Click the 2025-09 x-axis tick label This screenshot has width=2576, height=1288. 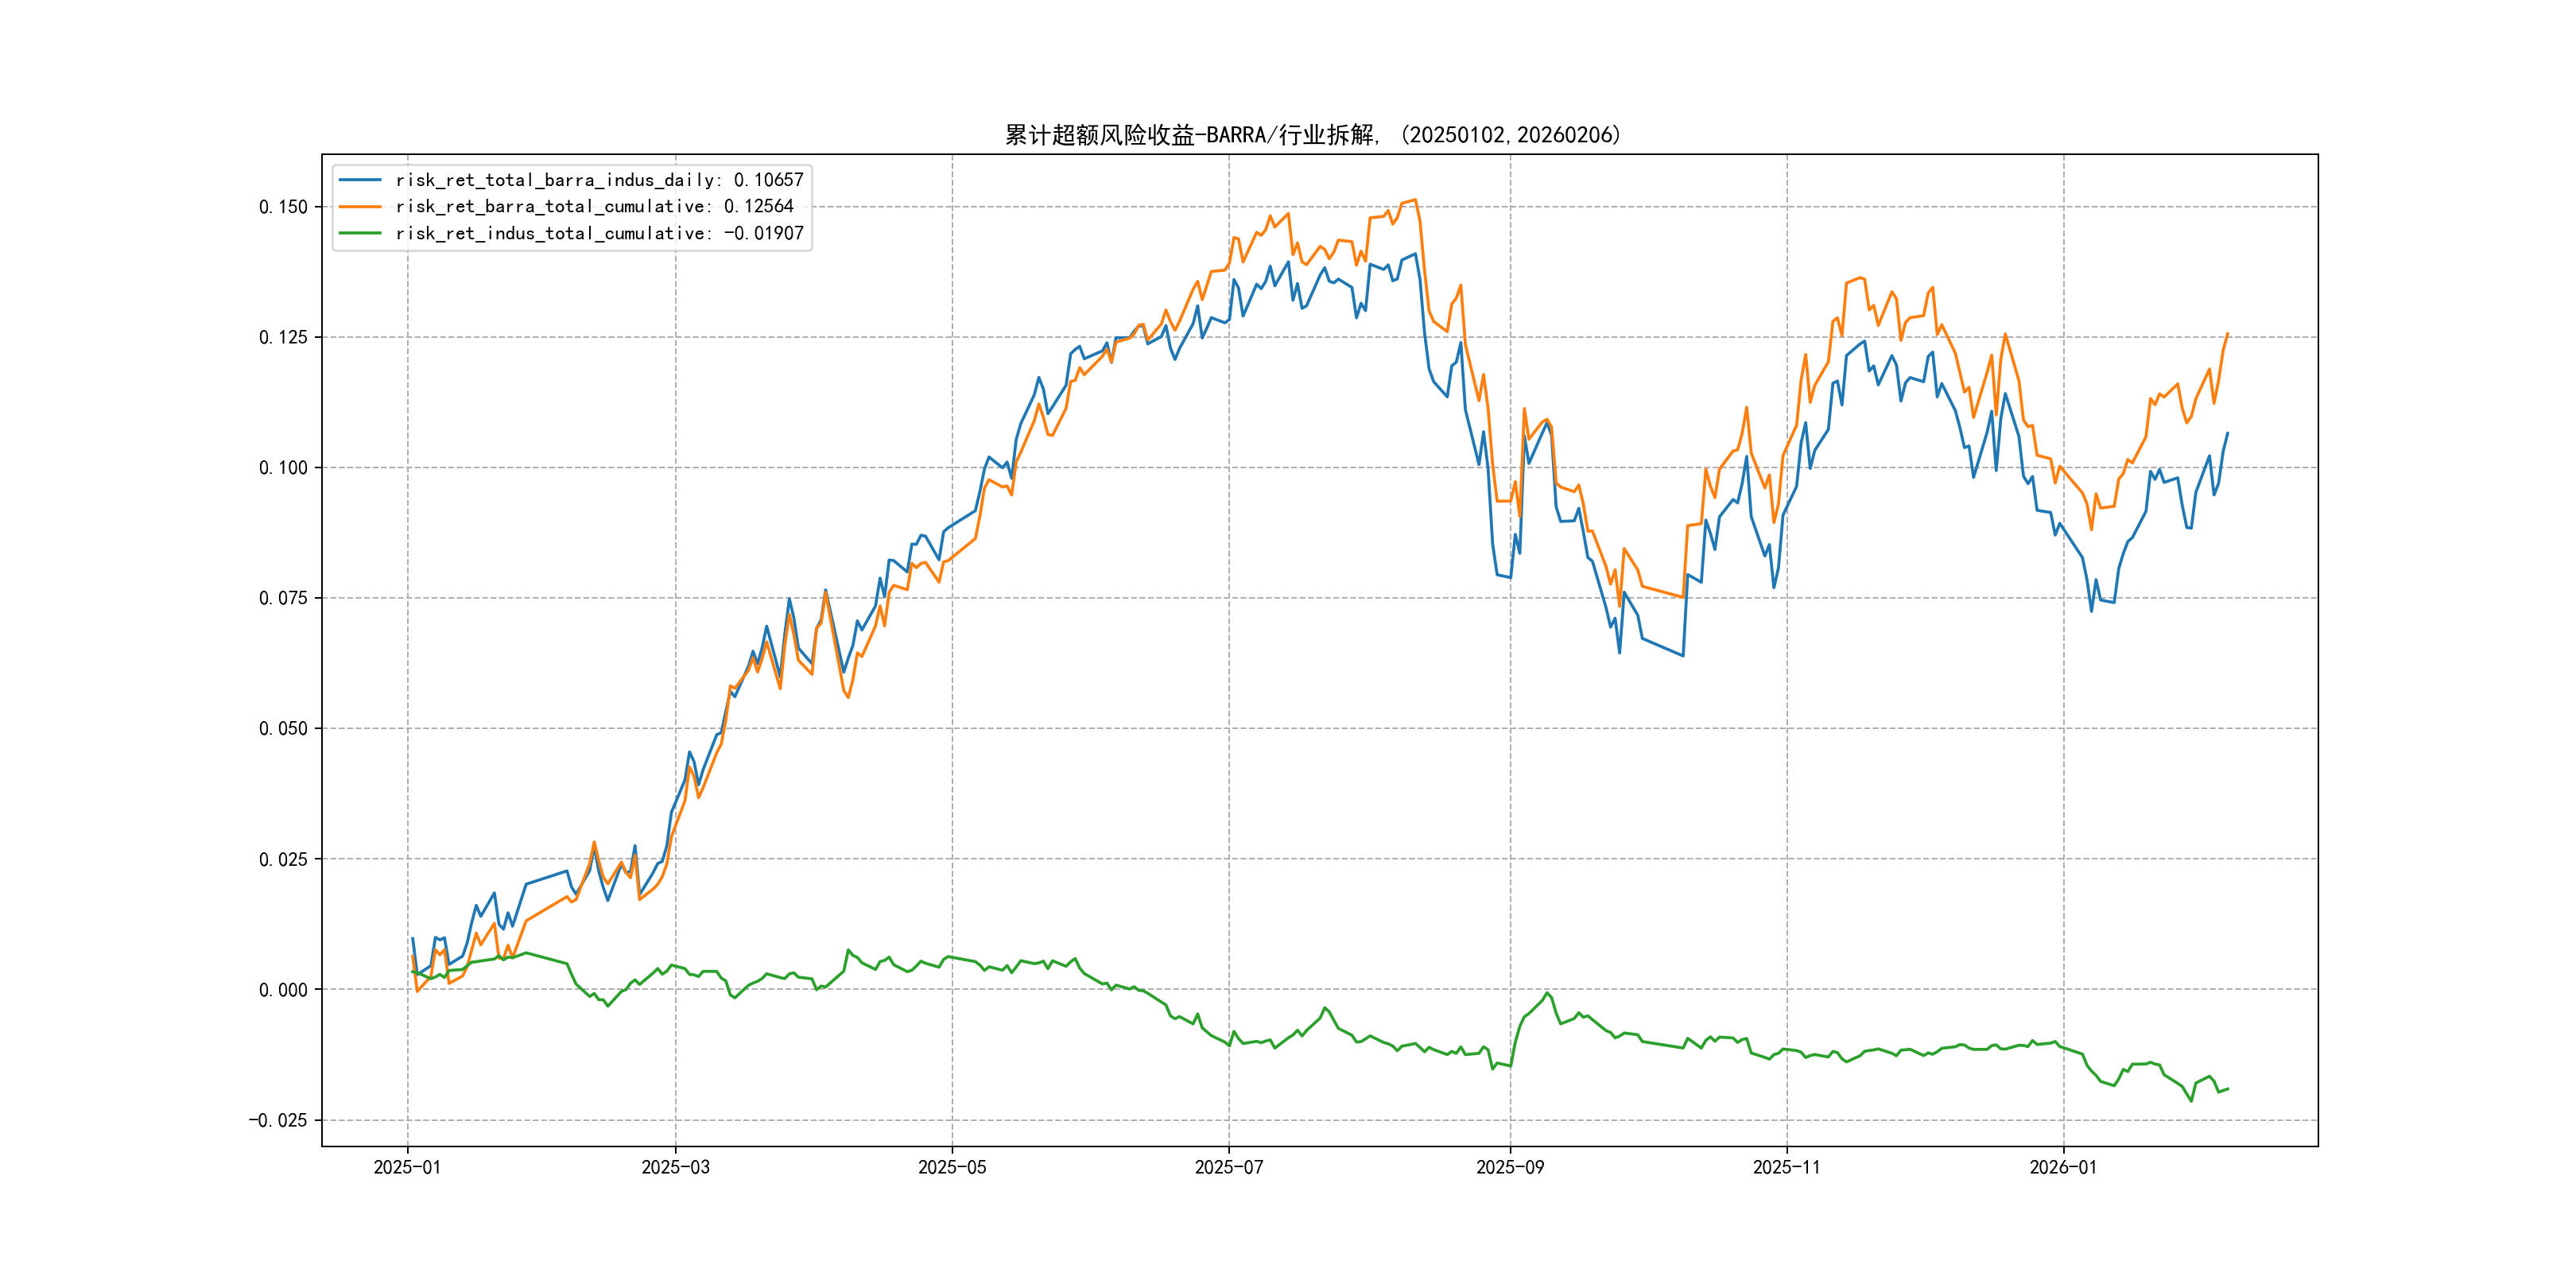1510,1167
